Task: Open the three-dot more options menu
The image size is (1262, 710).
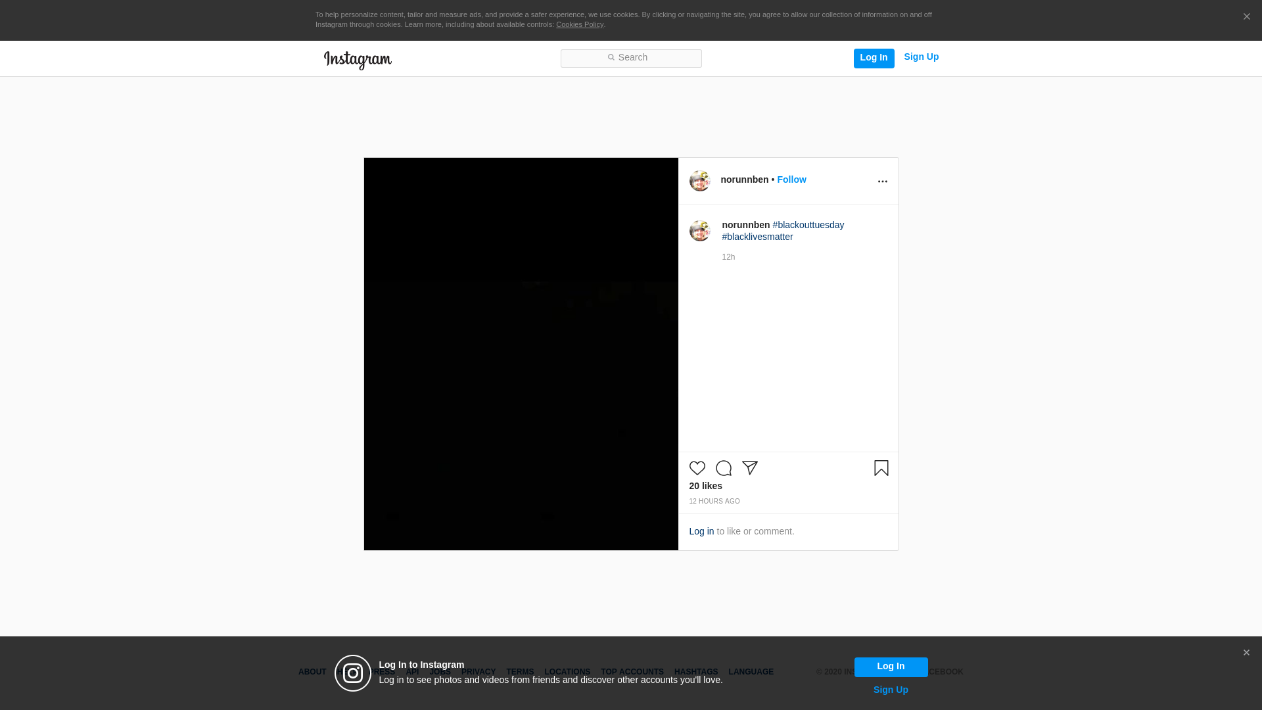Action: click(x=882, y=181)
